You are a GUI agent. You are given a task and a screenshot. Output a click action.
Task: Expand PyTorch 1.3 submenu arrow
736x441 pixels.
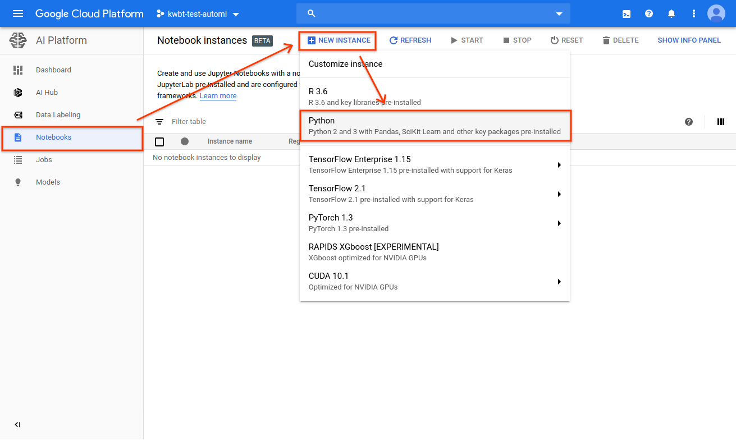[559, 223]
